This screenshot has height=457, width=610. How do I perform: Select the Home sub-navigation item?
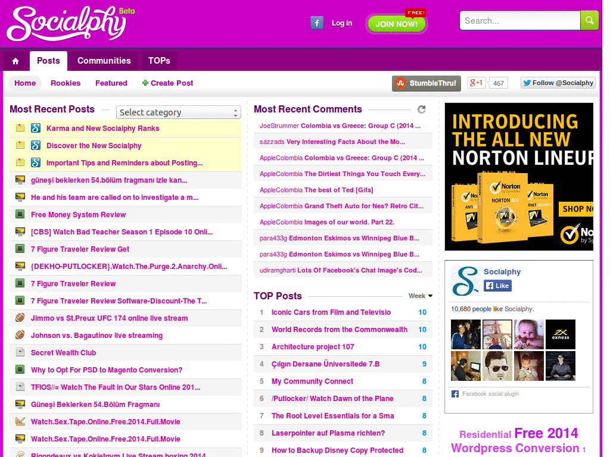point(25,83)
